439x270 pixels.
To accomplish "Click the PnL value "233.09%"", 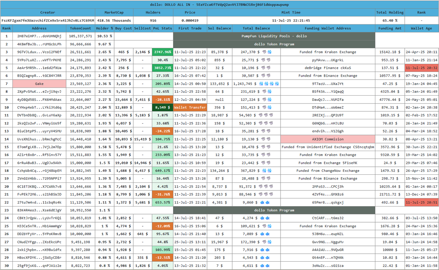I will (162, 155).
